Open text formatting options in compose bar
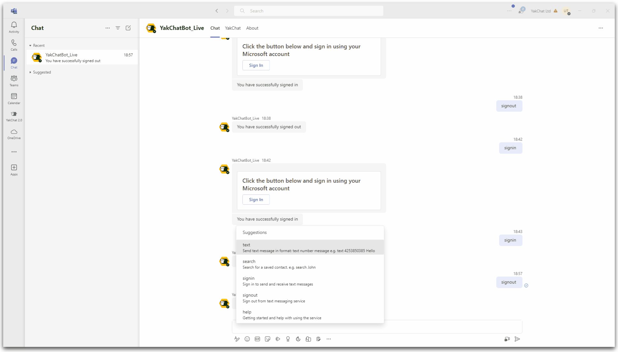The height and width of the screenshot is (352, 618). 237,339
